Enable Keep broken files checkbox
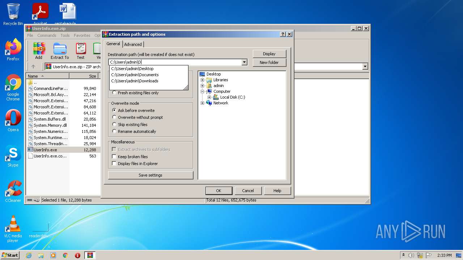This screenshot has width=463, height=260. (114, 157)
